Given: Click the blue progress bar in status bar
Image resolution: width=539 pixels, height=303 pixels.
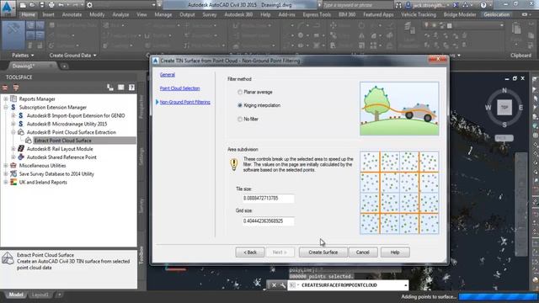Looking at the screenshot, I should [x=499, y=296].
